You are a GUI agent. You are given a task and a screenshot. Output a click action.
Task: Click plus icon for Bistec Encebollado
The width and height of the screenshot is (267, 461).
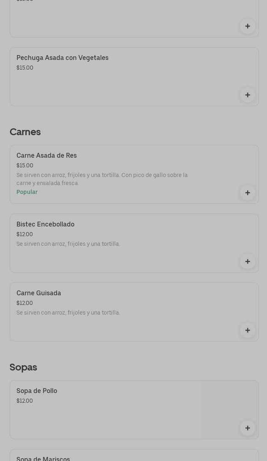click(247, 261)
